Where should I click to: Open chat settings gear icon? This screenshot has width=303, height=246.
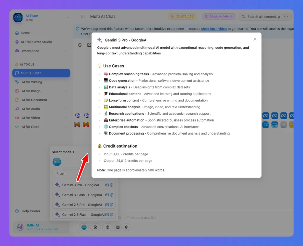pos(127,227)
